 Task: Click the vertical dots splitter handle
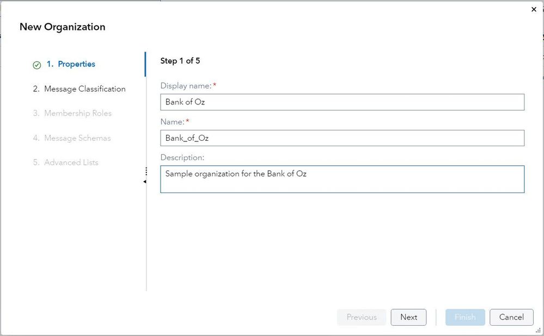pyautogui.click(x=146, y=171)
